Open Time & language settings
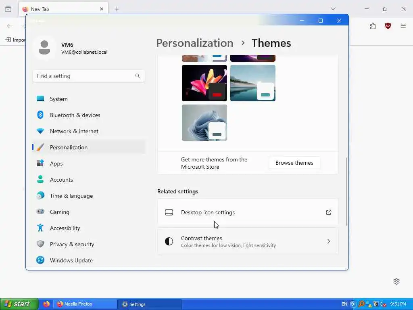Screen dimensions: 413x310 pyautogui.click(x=89, y=196)
